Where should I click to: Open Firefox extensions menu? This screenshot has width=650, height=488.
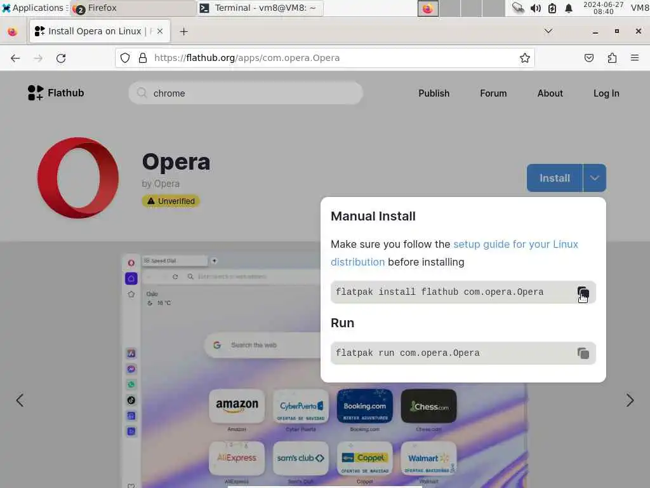(x=612, y=58)
